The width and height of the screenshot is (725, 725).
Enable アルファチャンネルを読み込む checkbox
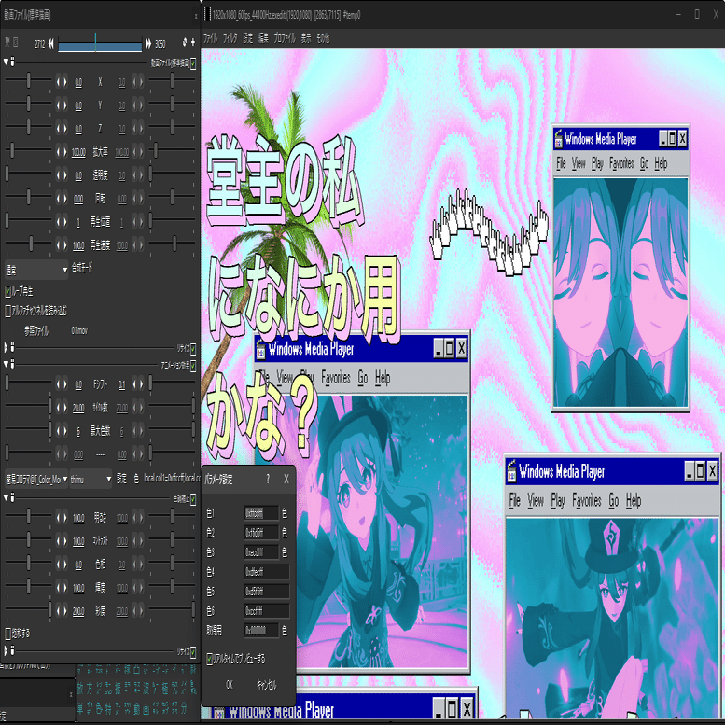click(7, 311)
